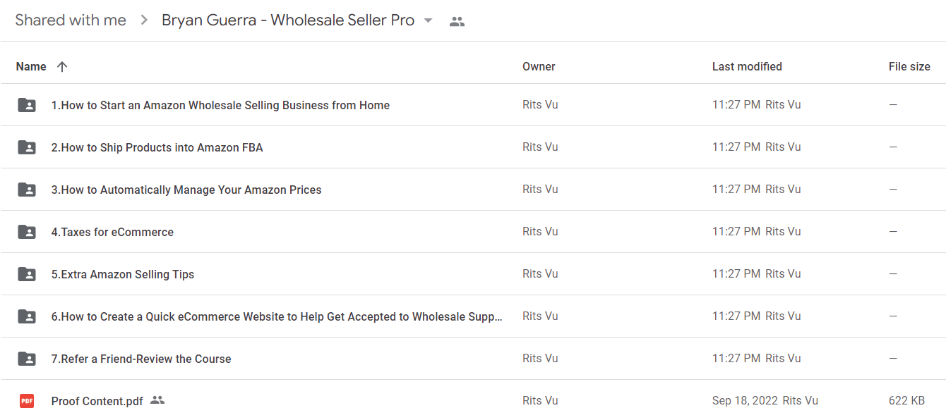
Task: Click the folder icon beside Extra Amazon Selling Tips
Action: point(27,274)
